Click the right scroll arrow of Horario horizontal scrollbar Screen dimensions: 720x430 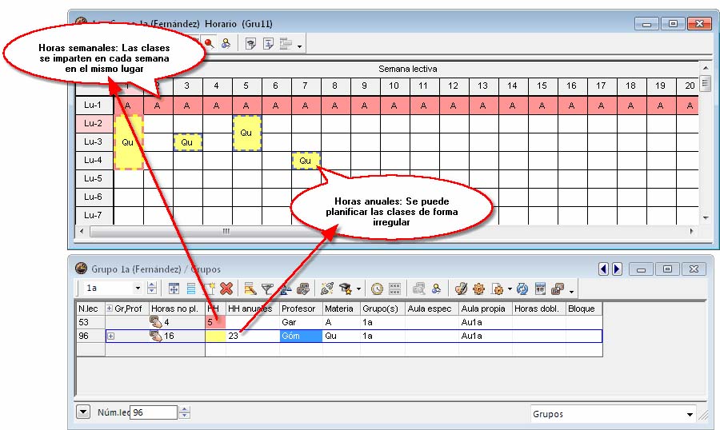pyautogui.click(x=691, y=231)
